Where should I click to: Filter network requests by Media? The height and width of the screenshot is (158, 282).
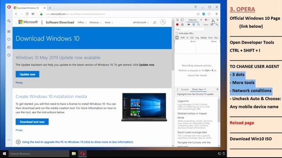pyautogui.click(x=204, y=38)
